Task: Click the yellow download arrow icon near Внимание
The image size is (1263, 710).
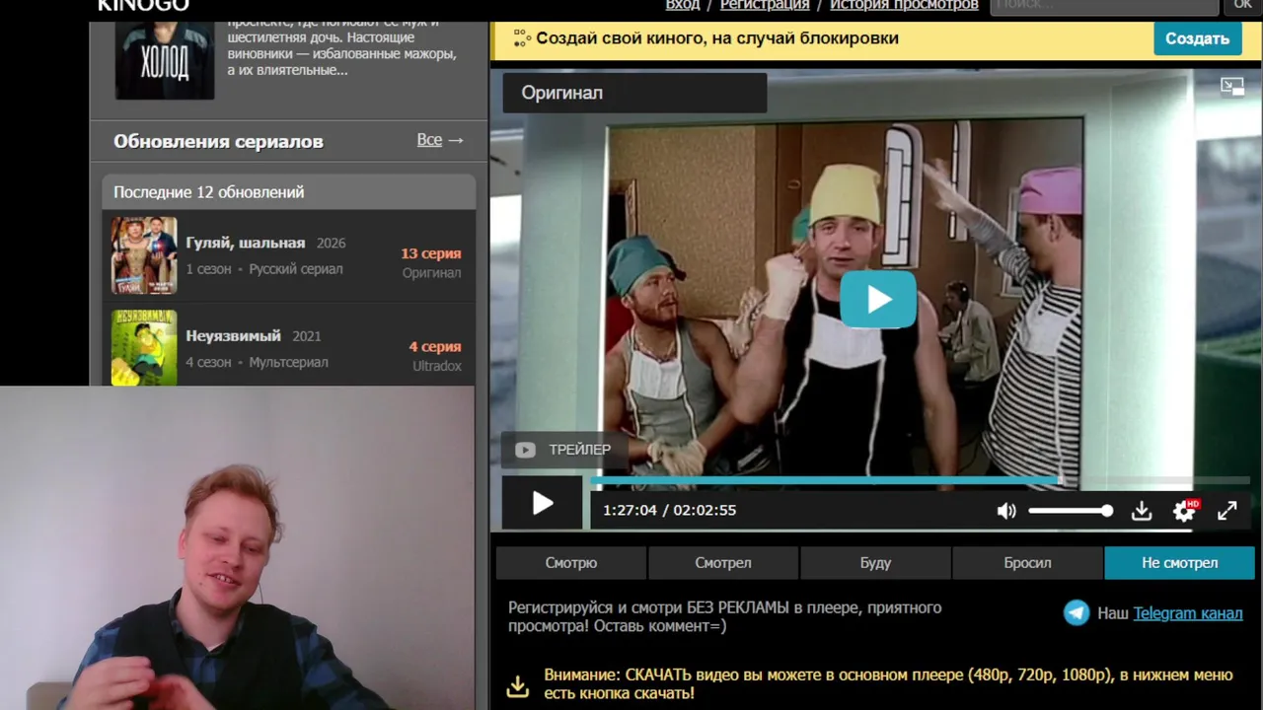Action: click(518, 685)
